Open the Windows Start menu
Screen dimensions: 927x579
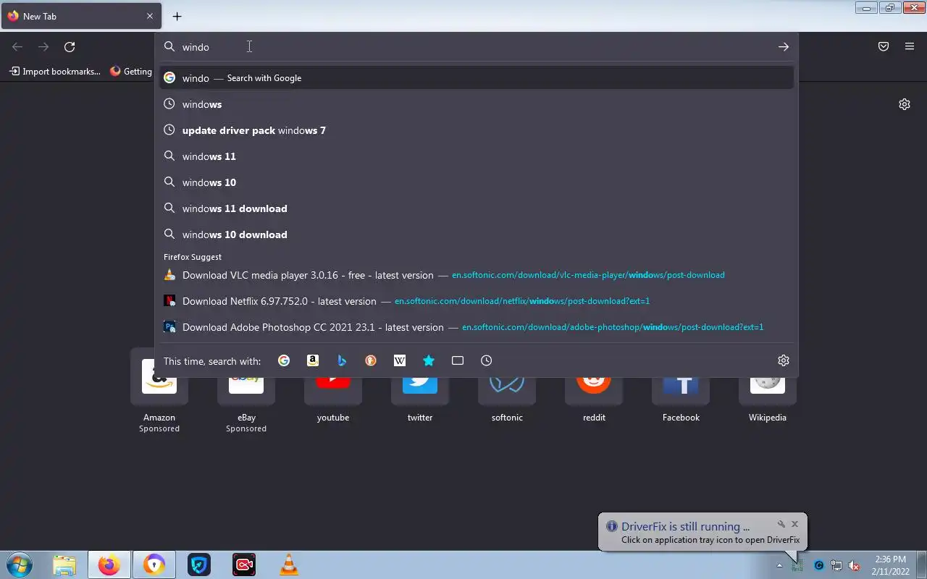coord(19,565)
